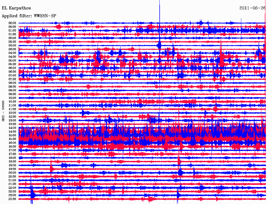Select the 19:30 time label
Viewport: 268px width, 204px height.
[12, 169]
